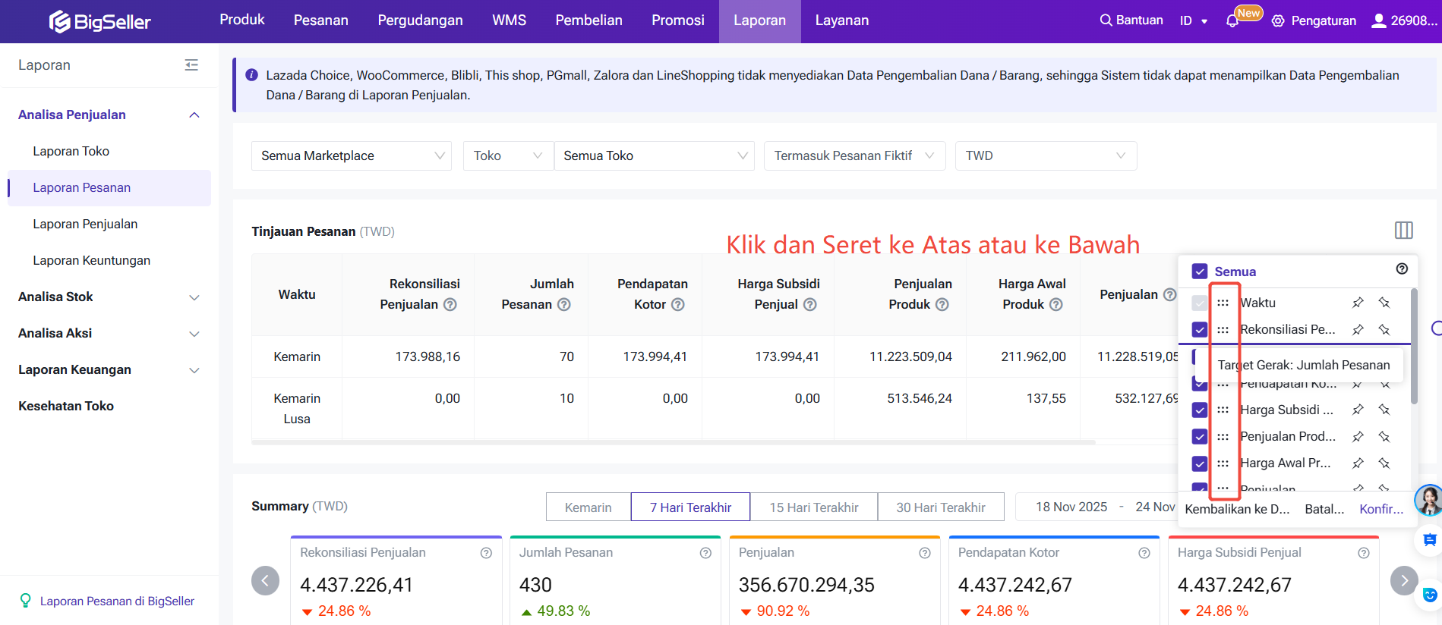Click drag handle for Harga Subsidi column
This screenshot has width=1442, height=625.
pyautogui.click(x=1223, y=410)
